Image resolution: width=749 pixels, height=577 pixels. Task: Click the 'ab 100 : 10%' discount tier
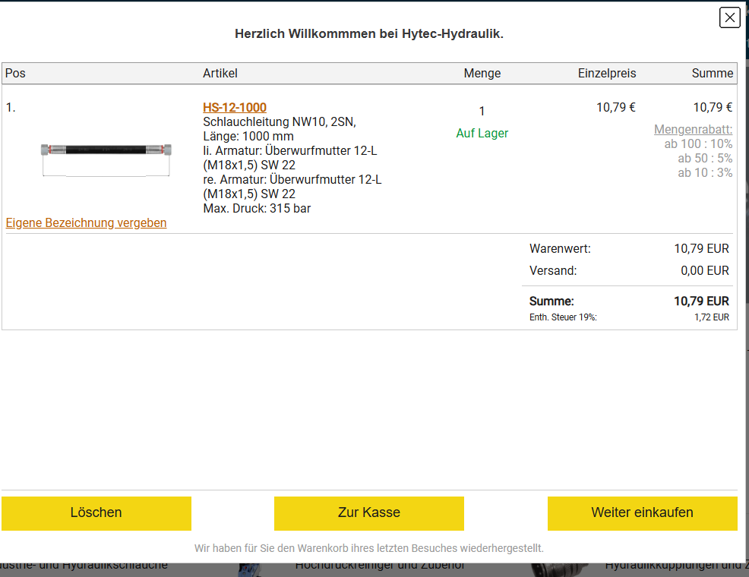point(698,144)
